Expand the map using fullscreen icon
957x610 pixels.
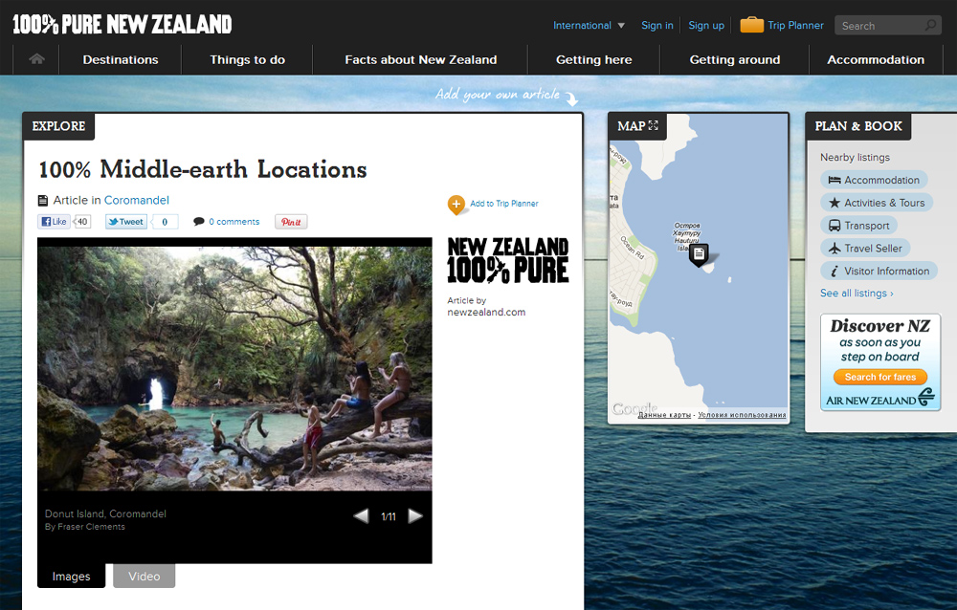point(653,125)
